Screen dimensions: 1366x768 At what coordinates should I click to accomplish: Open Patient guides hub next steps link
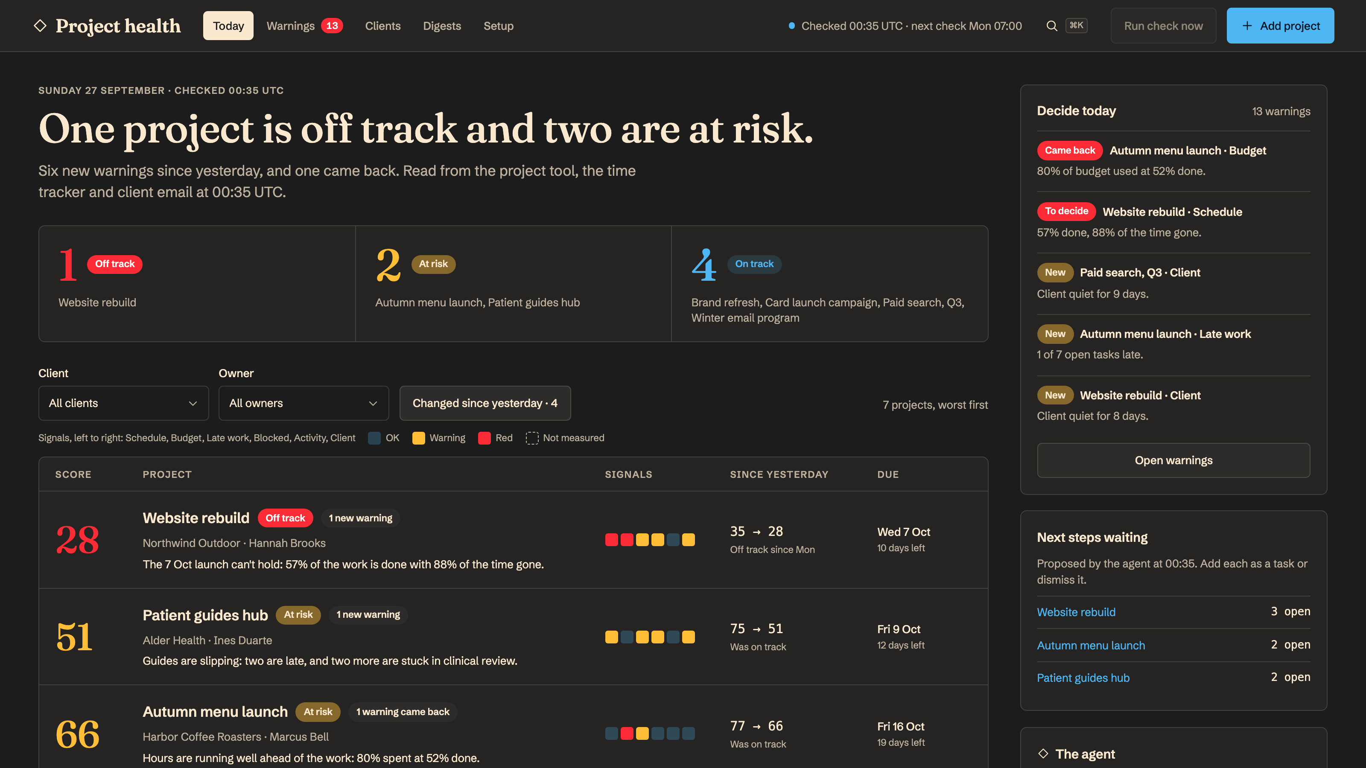point(1083,678)
